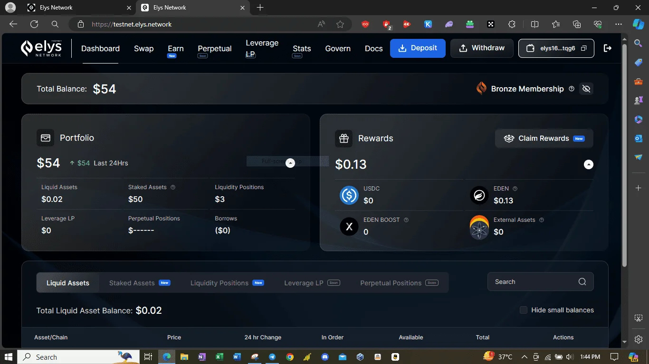This screenshot has width=649, height=364.
Task: Click the USDC token icon
Action: click(349, 195)
